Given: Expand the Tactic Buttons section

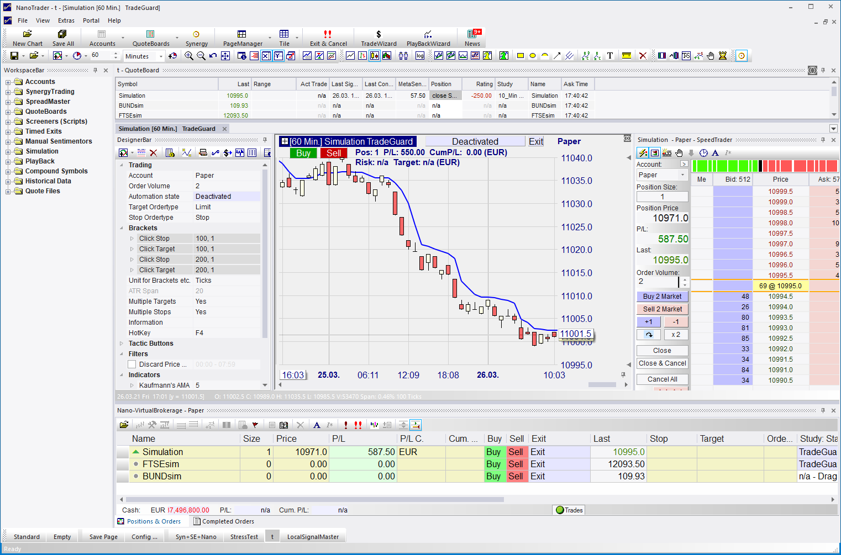Looking at the screenshot, I should click(x=122, y=343).
